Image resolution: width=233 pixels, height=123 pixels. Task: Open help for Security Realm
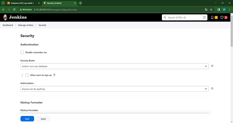[x=212, y=66]
